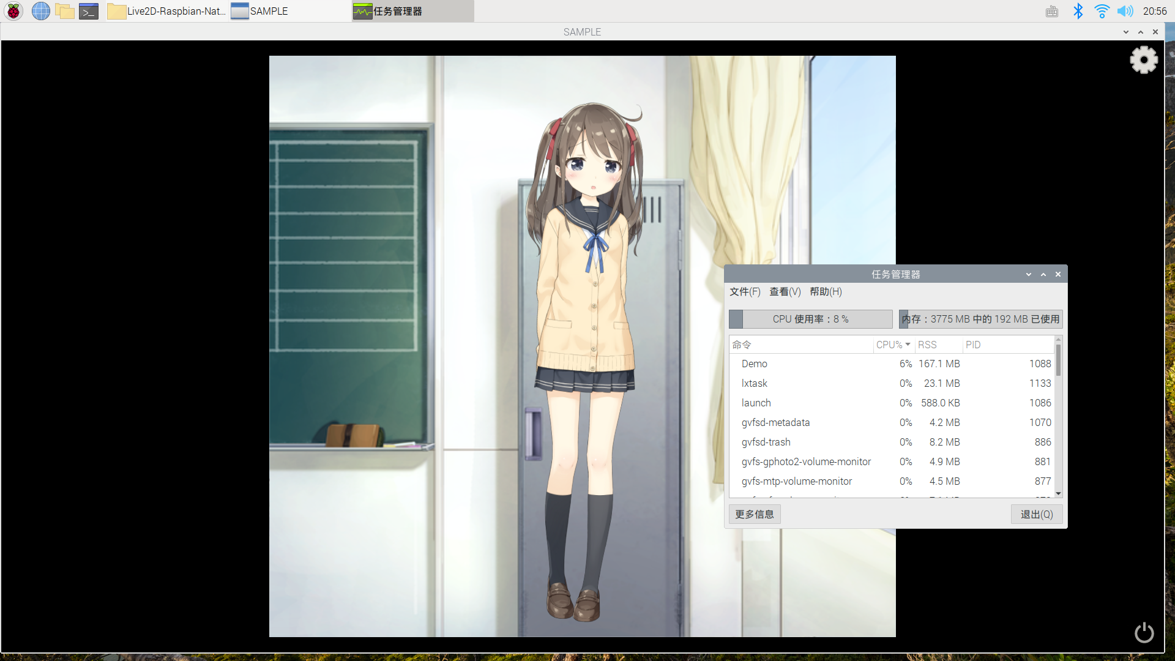The height and width of the screenshot is (661, 1175).
Task: Sort by the PID column header
Action: pyautogui.click(x=973, y=345)
